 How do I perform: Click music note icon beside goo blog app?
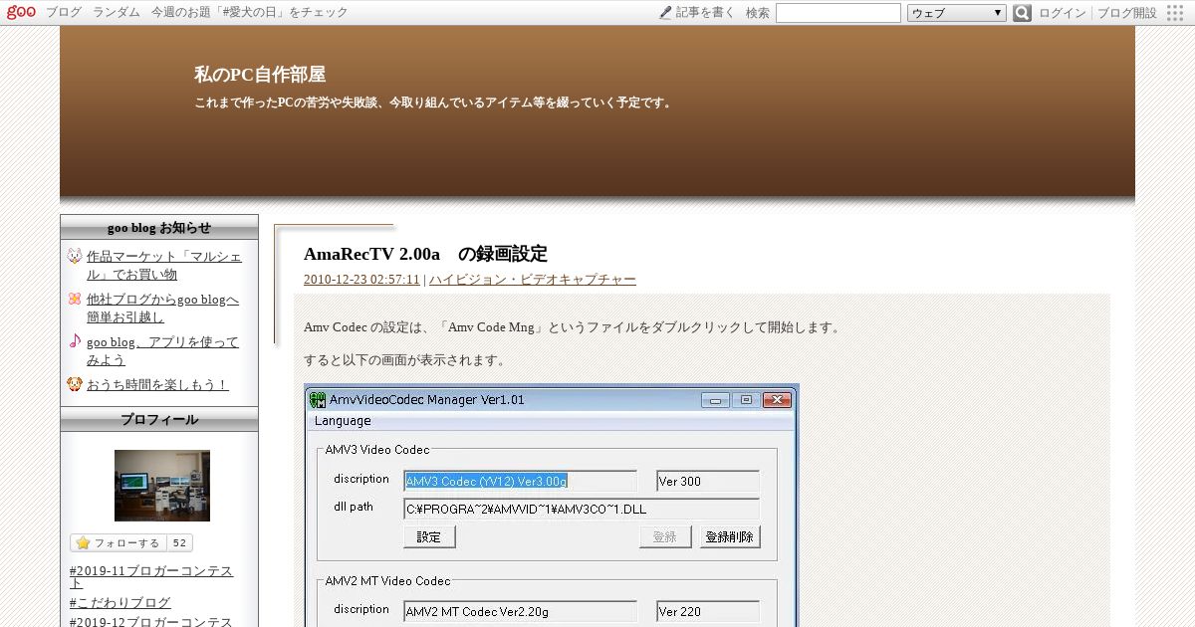pos(75,341)
